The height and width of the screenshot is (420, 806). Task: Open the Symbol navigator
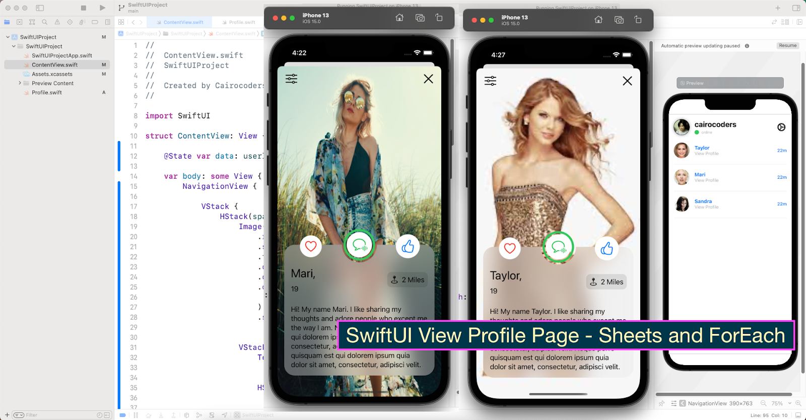[x=32, y=22]
